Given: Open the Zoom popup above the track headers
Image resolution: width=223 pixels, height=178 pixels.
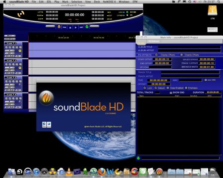Looking at the screenshot, I should [10, 36].
